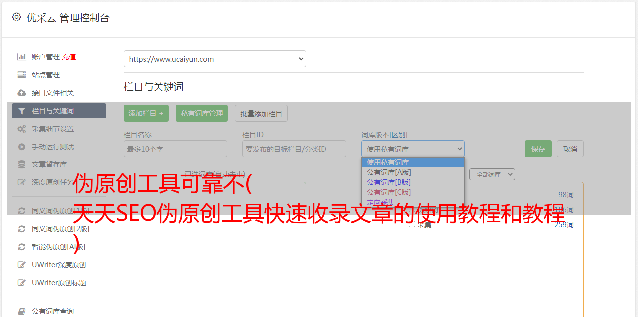The image size is (638, 317).
Task: Click the play icon for 手动运行测试
Action: [x=22, y=147]
